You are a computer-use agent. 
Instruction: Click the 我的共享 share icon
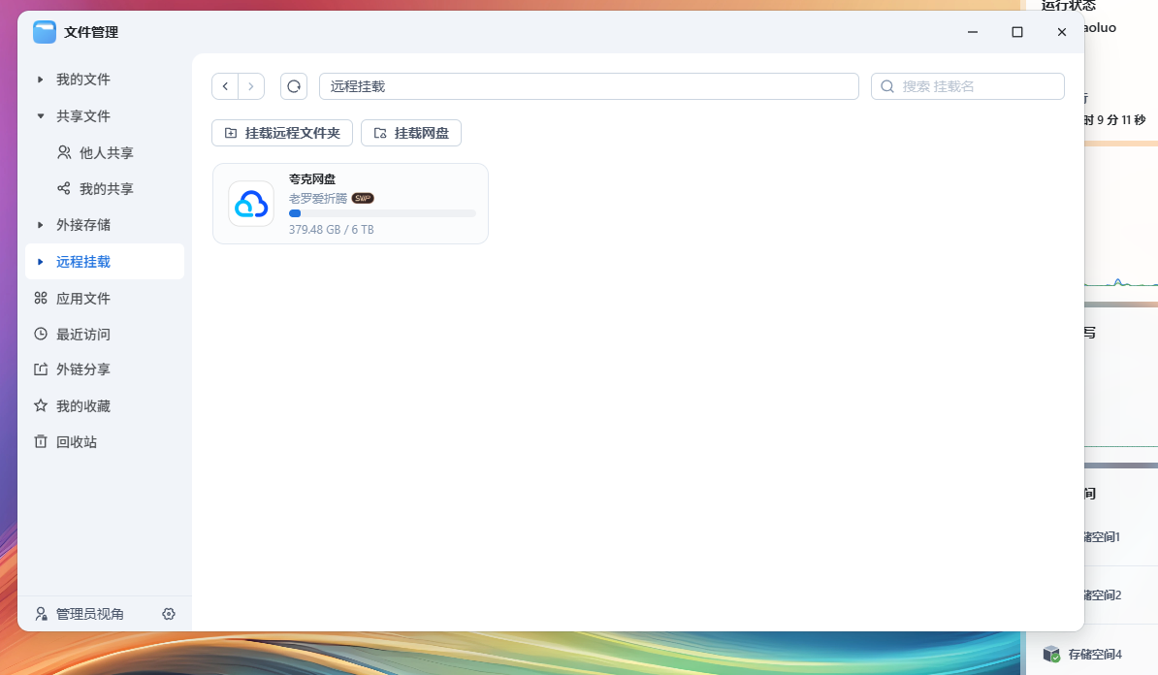coord(64,188)
